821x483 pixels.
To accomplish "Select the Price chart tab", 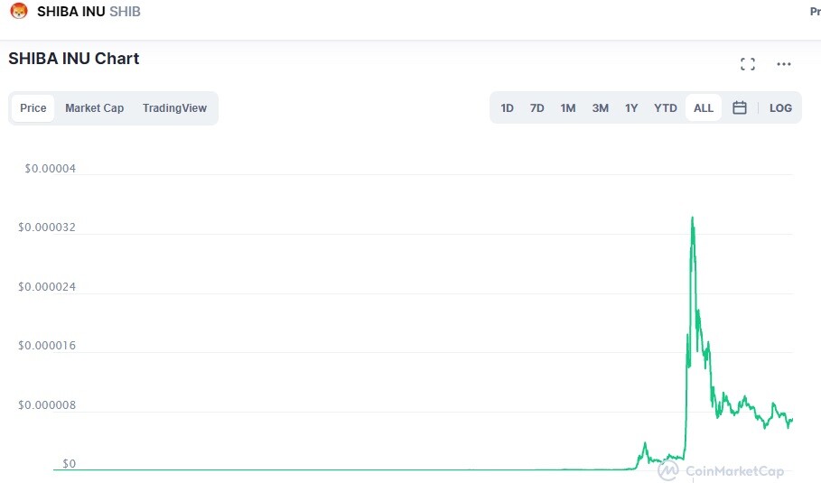I will [x=33, y=107].
